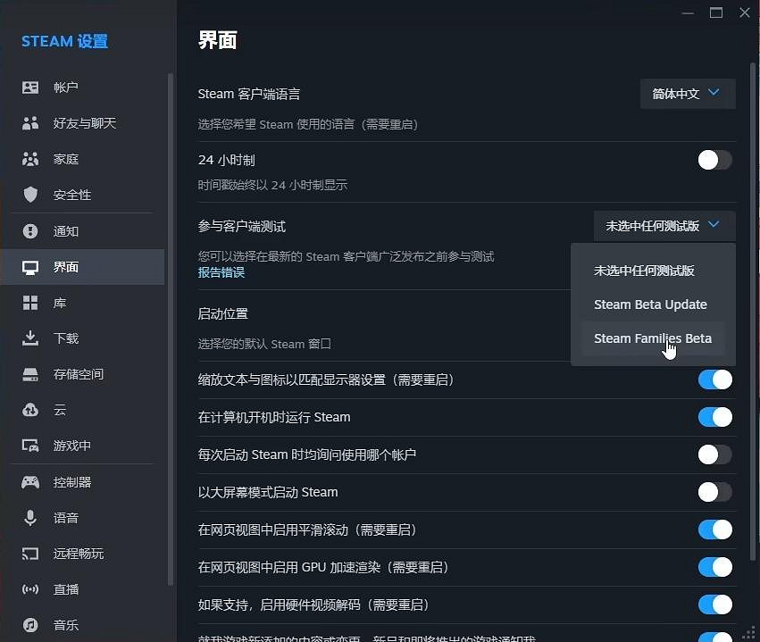Collapse the 参与客户端测试 dropdown
This screenshot has height=642, width=760.
663,226
